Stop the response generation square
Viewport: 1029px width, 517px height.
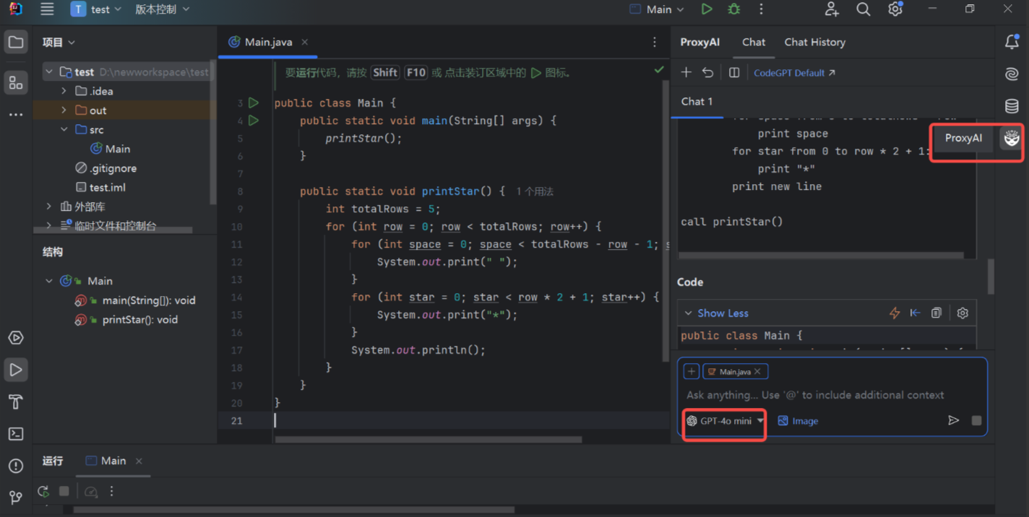click(x=976, y=420)
